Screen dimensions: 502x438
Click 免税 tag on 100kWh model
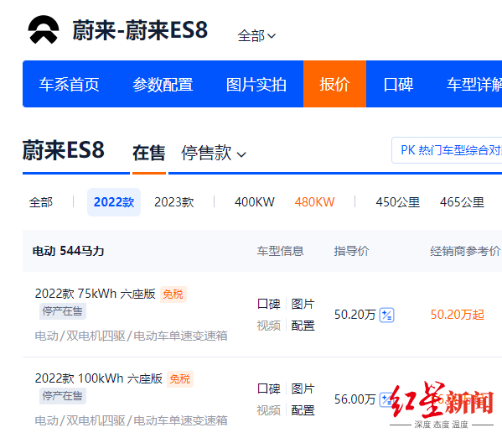(180, 379)
